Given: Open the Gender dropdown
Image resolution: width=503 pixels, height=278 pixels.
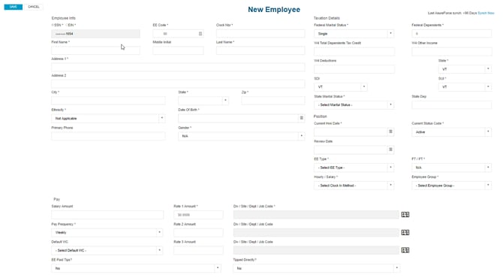Looking at the screenshot, I should 241,136.
